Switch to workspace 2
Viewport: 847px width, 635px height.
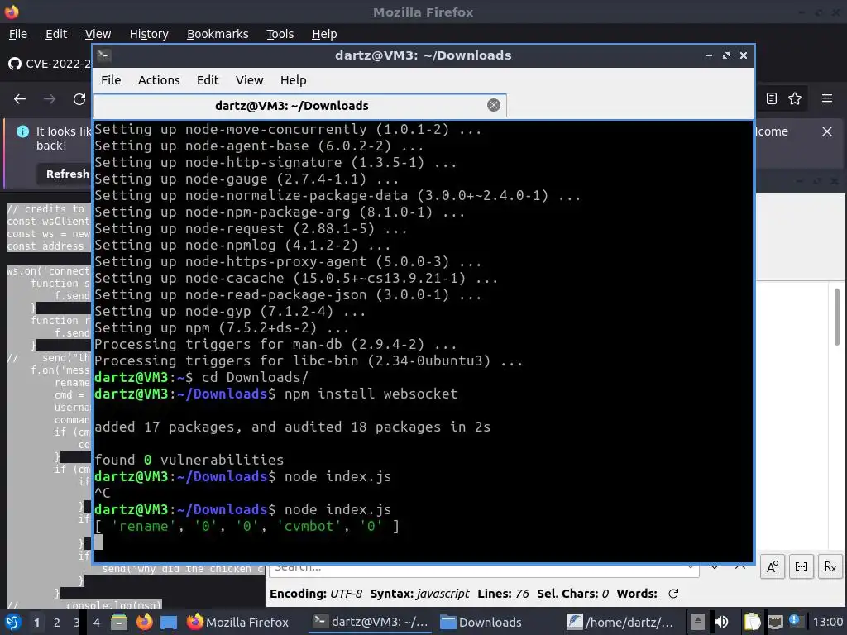tap(57, 623)
